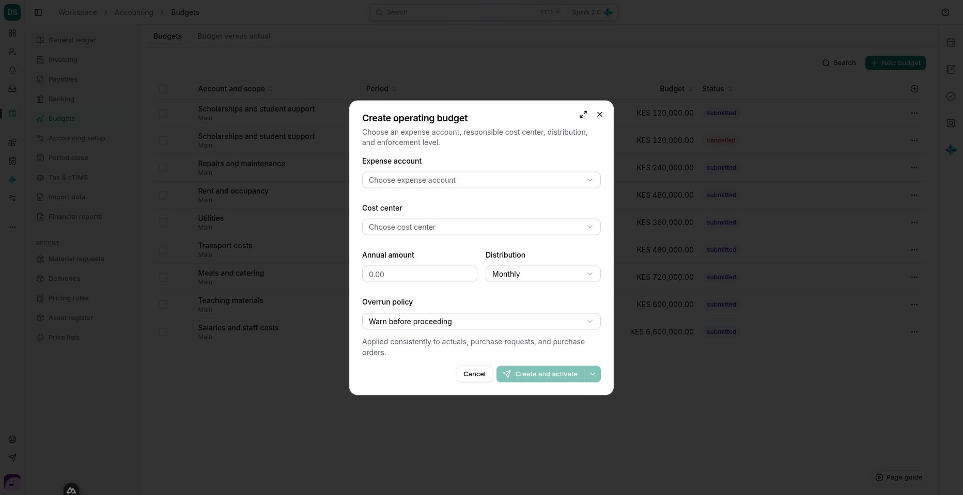This screenshot has height=495, width=963.
Task: Open the more ellipsis in left rail
Action: pyautogui.click(x=12, y=227)
